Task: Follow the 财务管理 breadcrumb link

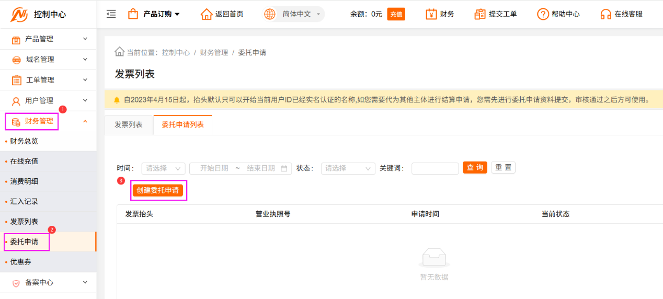Action: pyautogui.click(x=214, y=53)
